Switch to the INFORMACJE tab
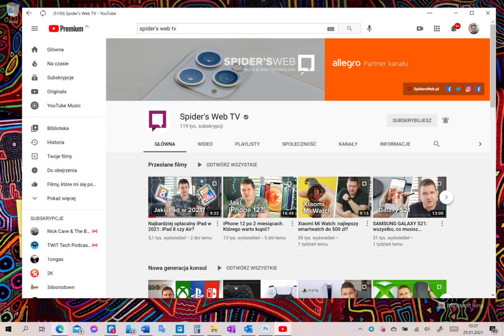The width and height of the screenshot is (504, 336). point(395,144)
